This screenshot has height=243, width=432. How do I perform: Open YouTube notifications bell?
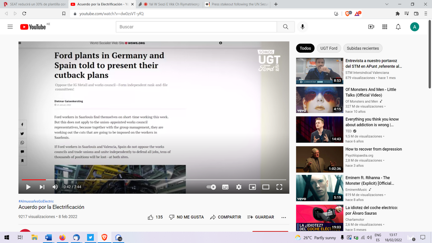(x=398, y=27)
